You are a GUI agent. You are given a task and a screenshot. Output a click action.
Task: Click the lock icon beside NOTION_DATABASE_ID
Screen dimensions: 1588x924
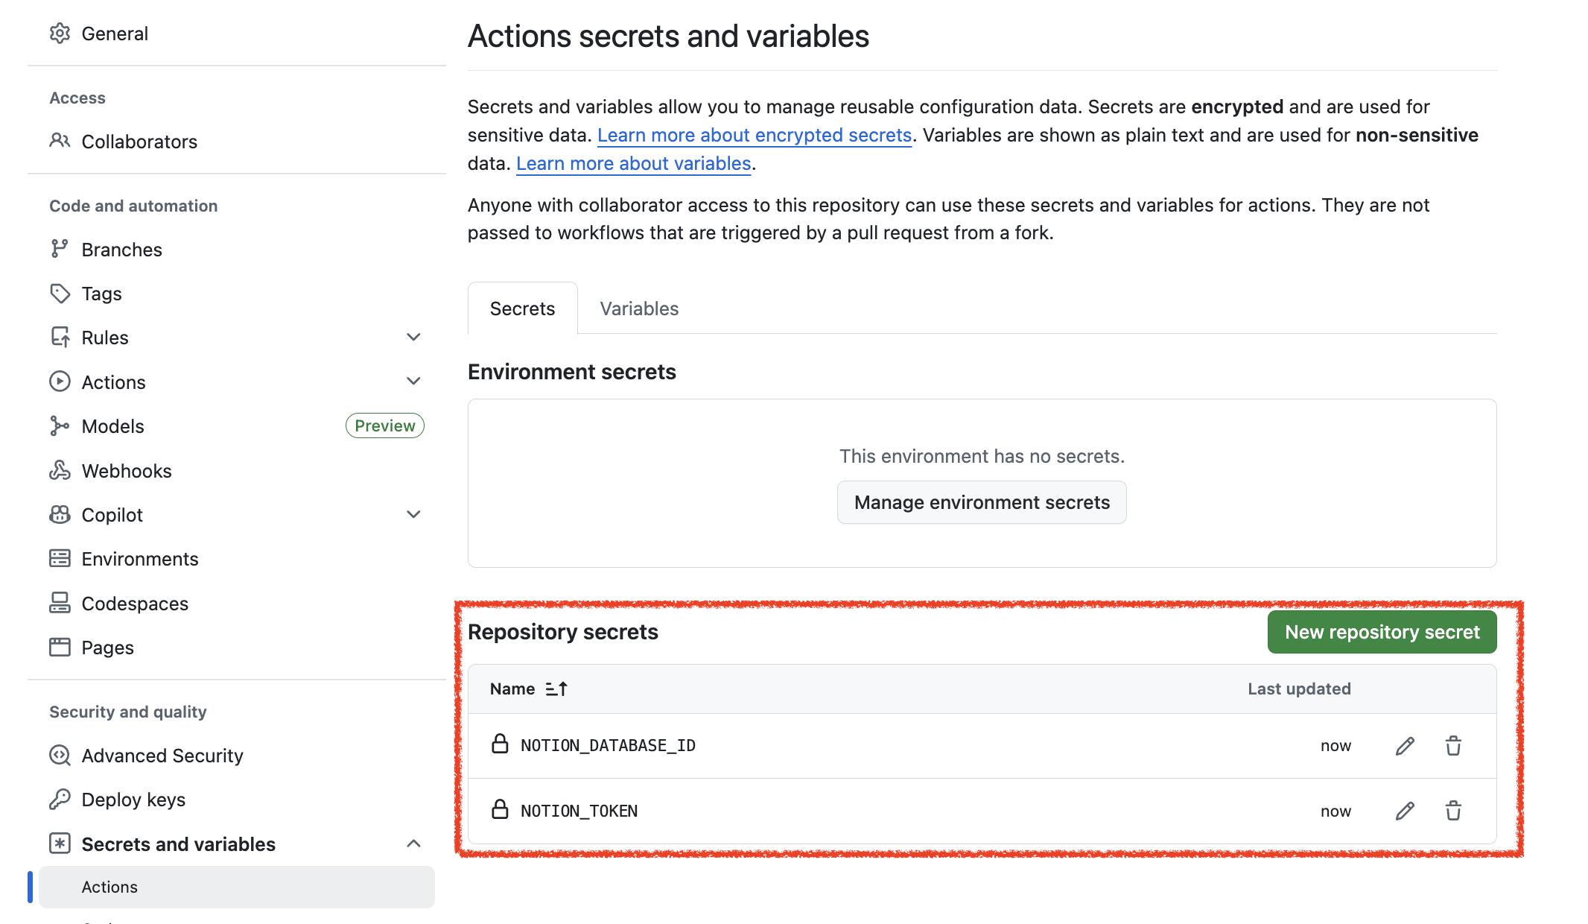(x=500, y=744)
